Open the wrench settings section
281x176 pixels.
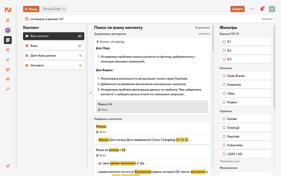[8, 89]
